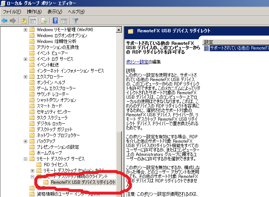269x197 pixels.
Task: Select サウンド レコーダー folder
Action: (53, 94)
